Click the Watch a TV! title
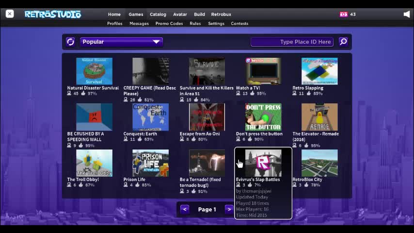Screen dimensions: 414x233 click(x=248, y=88)
